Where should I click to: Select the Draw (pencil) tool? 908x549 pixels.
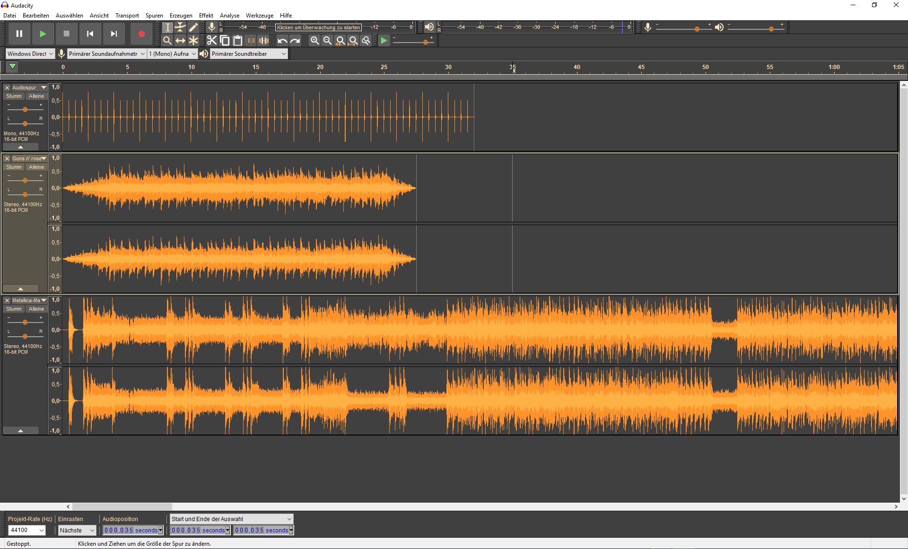193,27
